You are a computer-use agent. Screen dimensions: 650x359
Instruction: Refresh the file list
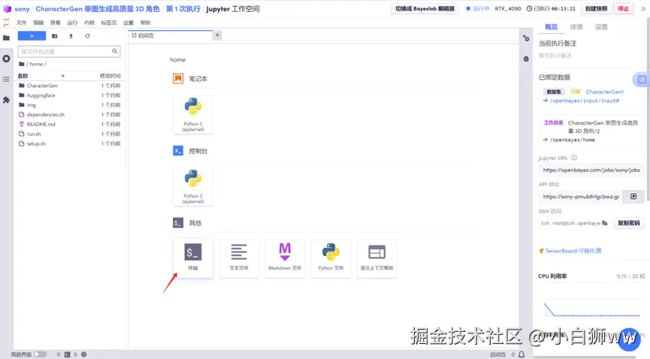point(87,36)
